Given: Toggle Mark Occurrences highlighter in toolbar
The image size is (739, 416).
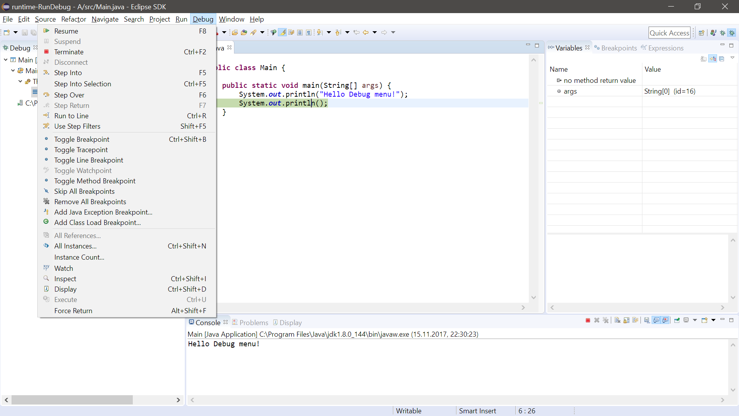Looking at the screenshot, I should tap(282, 32).
